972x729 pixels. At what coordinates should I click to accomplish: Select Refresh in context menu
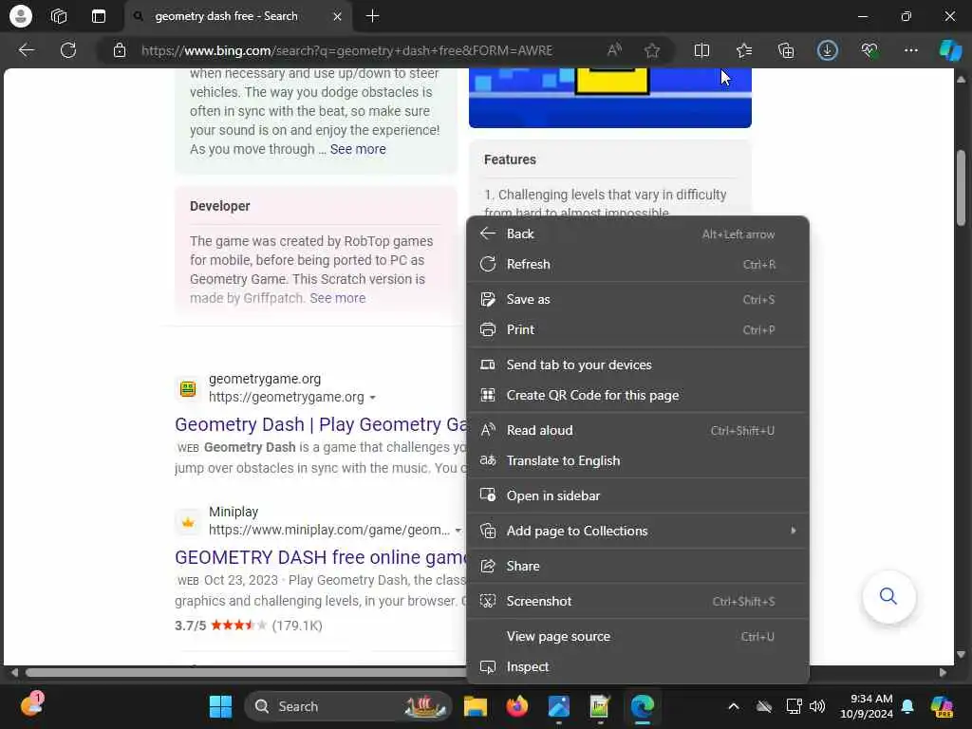(637, 264)
